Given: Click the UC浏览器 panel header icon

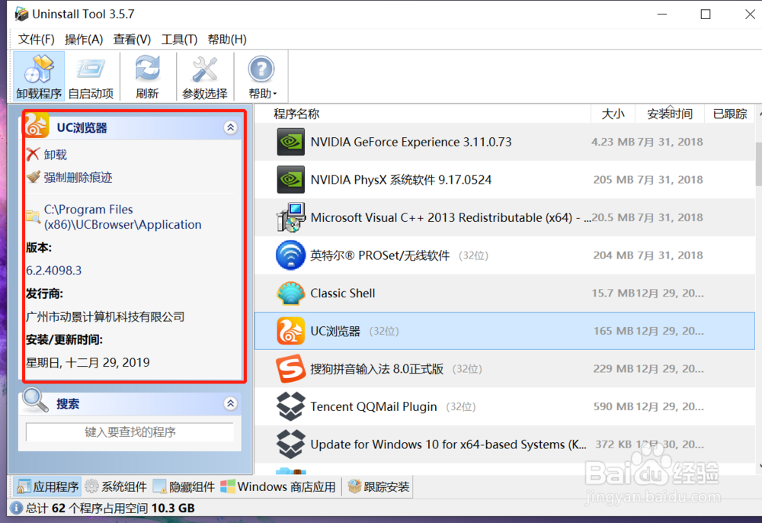Looking at the screenshot, I should tap(37, 125).
